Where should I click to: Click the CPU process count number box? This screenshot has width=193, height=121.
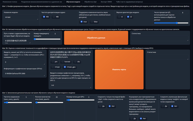click(184, 13)
